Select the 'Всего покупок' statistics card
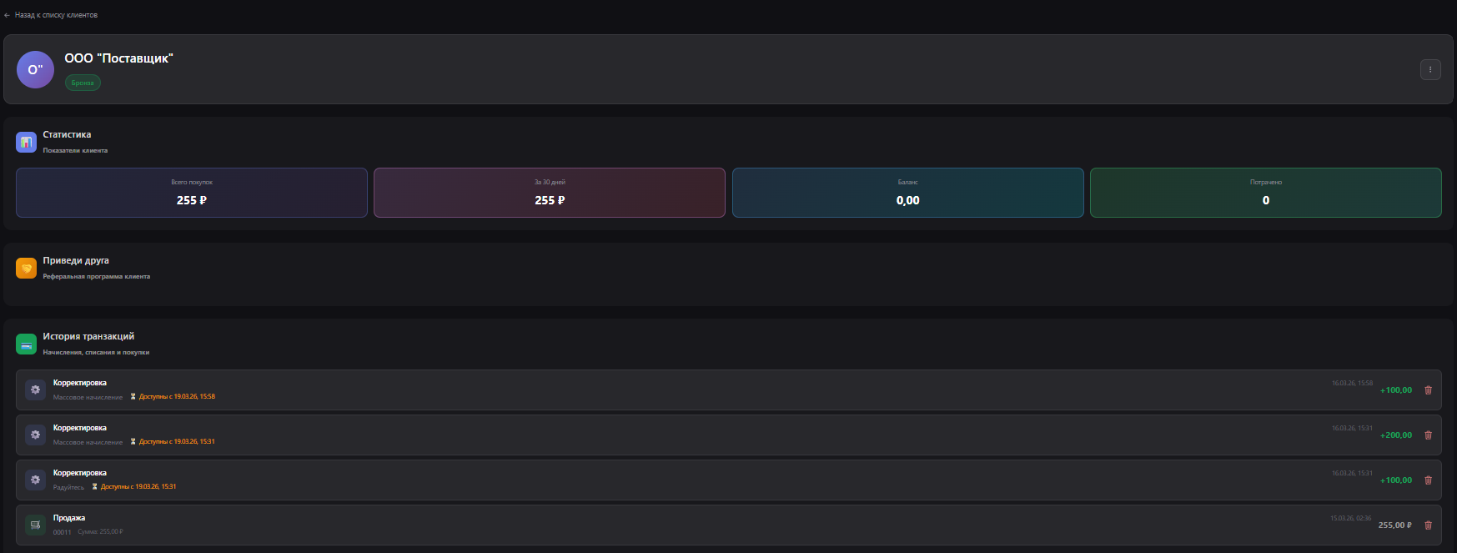This screenshot has height=553, width=1457. click(192, 193)
